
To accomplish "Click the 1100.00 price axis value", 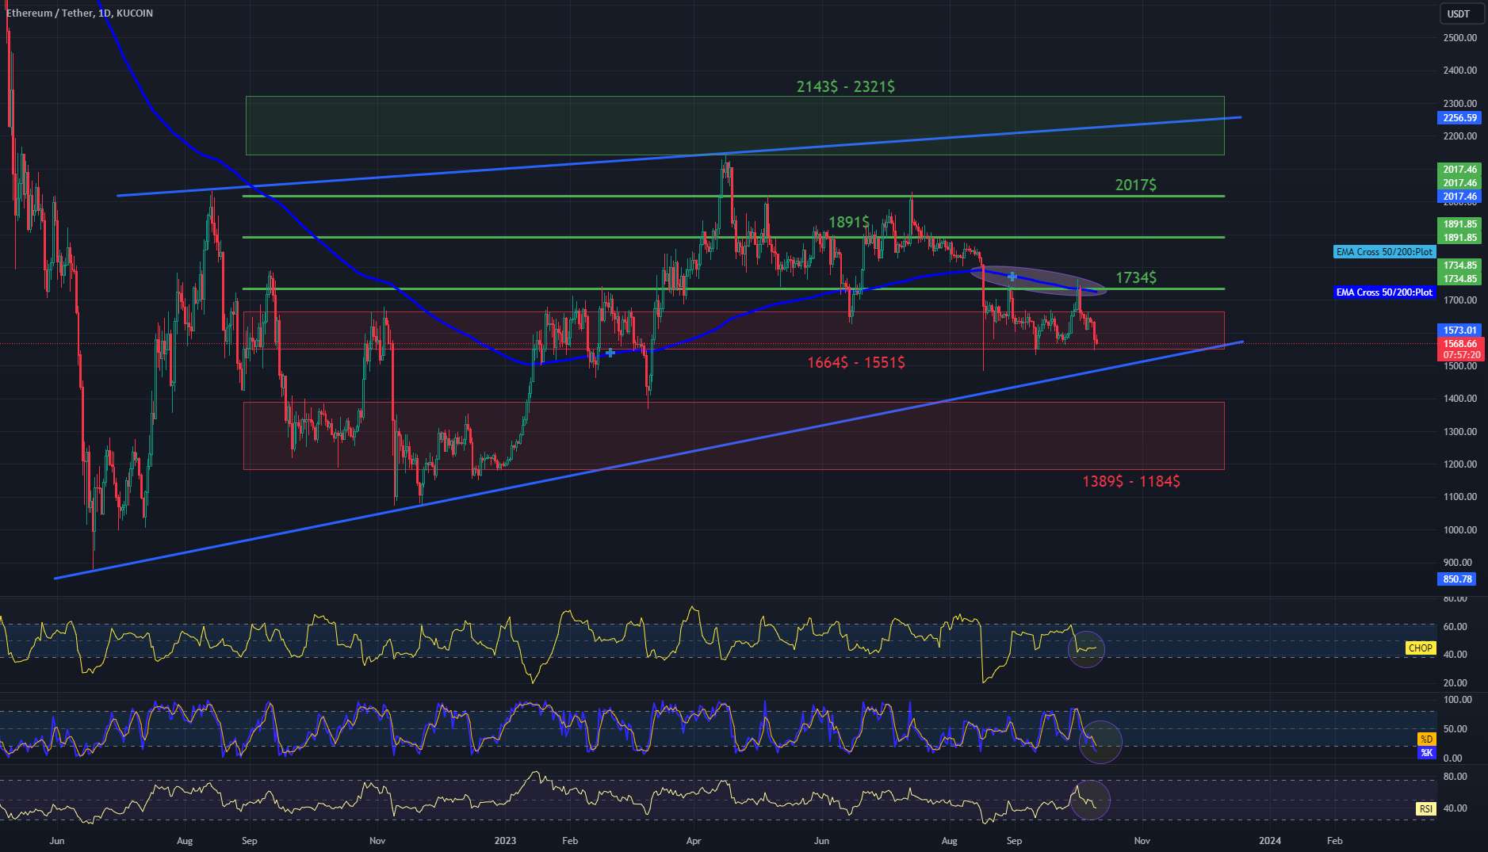I will (x=1460, y=497).
